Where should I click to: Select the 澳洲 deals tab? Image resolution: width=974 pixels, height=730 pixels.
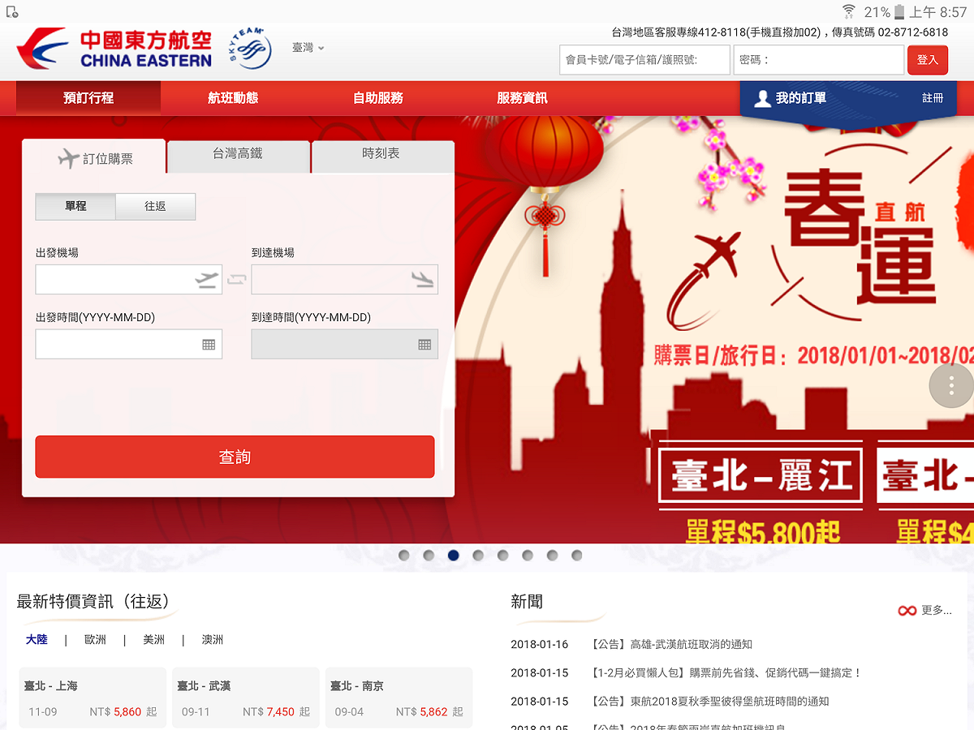coord(213,639)
